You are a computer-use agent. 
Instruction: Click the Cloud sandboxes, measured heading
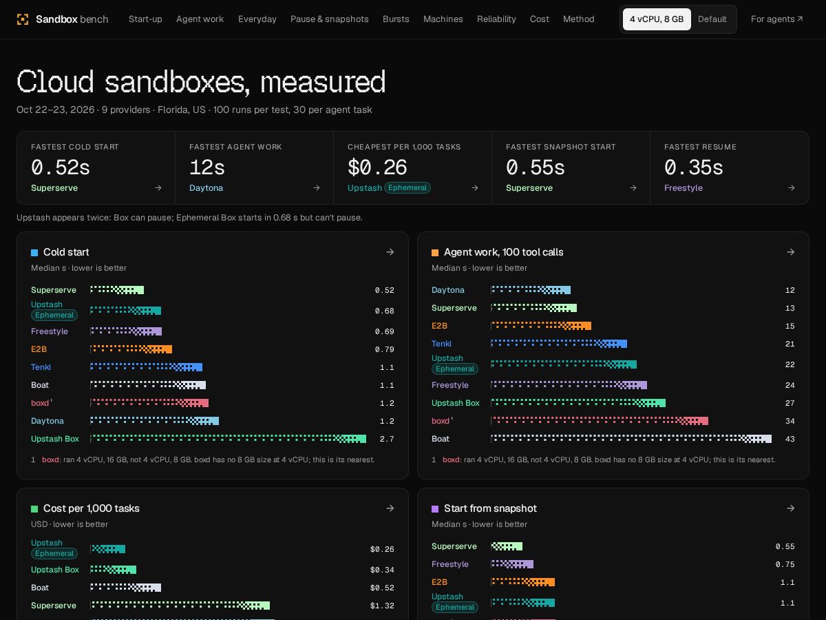[x=201, y=81]
